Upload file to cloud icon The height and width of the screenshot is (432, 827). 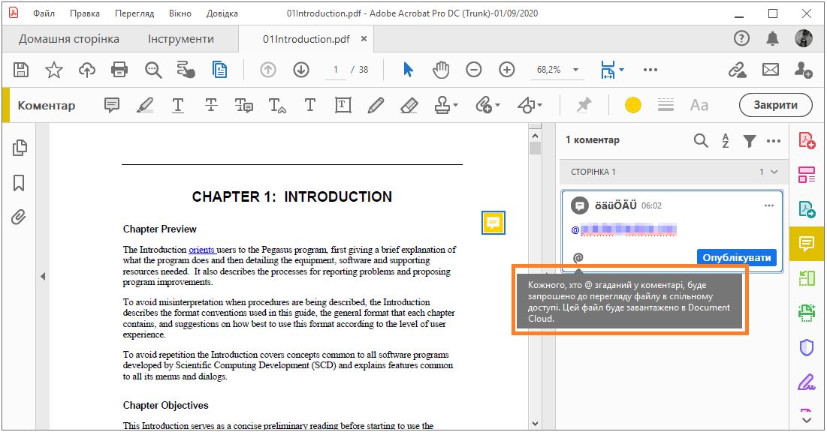(87, 70)
